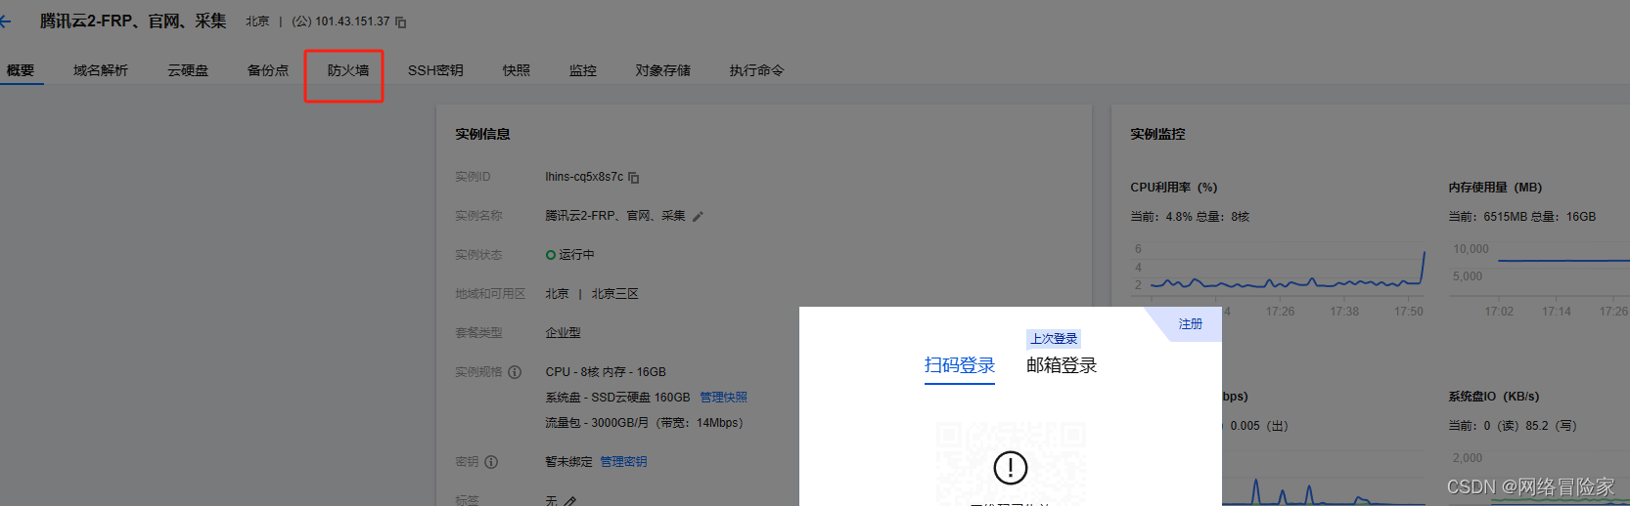
Task: Copy the public IP 101.43.151.37 icon
Action: [401, 21]
